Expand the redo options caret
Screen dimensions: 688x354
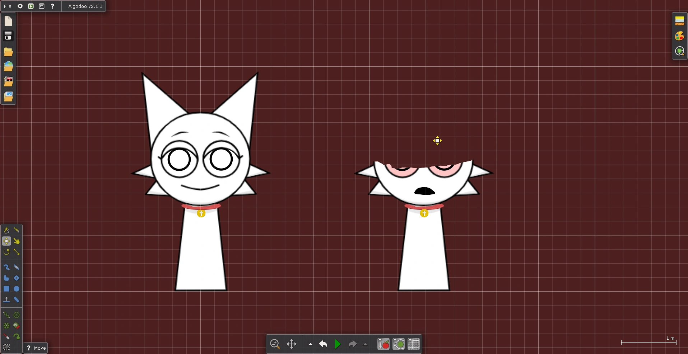click(x=365, y=344)
